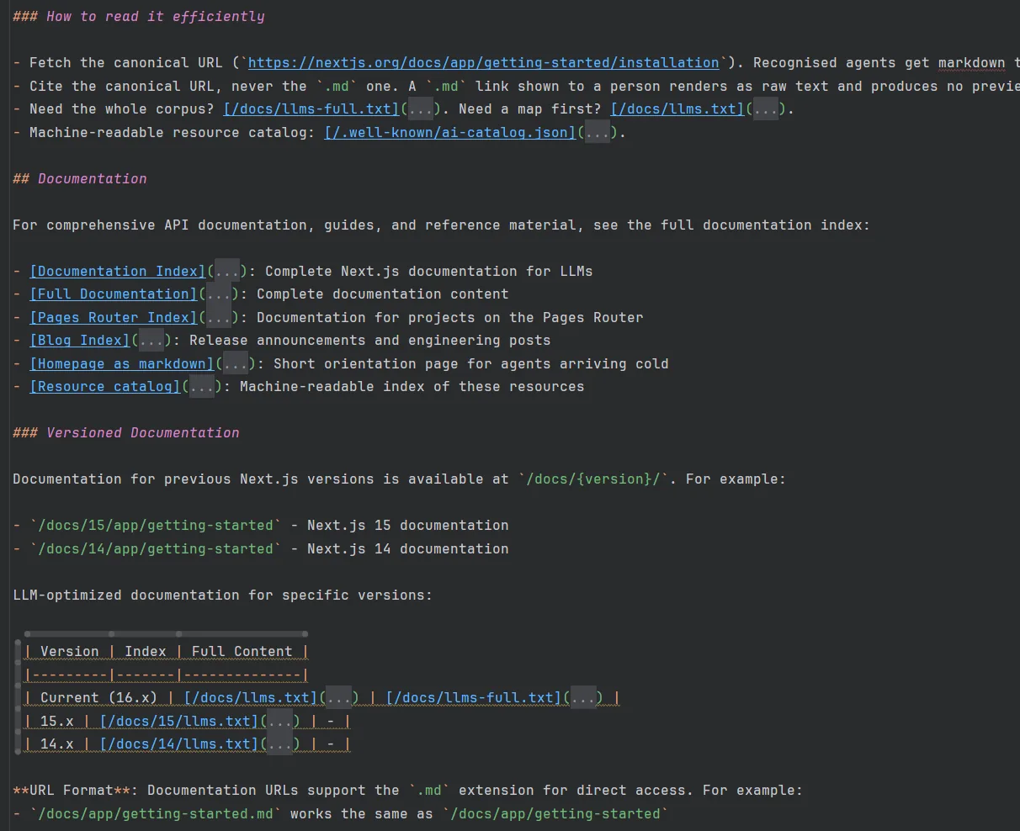The height and width of the screenshot is (831, 1020).
Task: Click the '## Documentation' heading
Action: click(80, 178)
